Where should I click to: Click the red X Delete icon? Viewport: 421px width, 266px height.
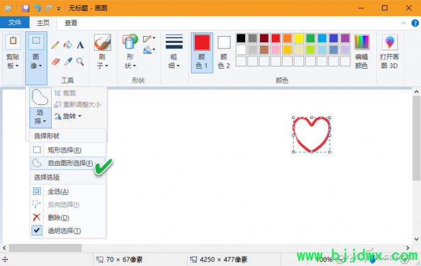coord(37,217)
